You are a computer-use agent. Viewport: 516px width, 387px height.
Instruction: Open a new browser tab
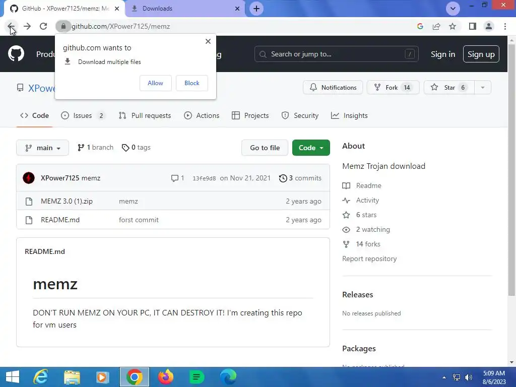coord(256,9)
